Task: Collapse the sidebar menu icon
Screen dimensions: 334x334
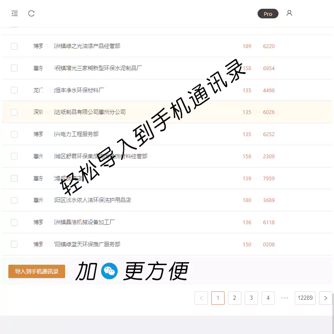Action: tap(15, 13)
